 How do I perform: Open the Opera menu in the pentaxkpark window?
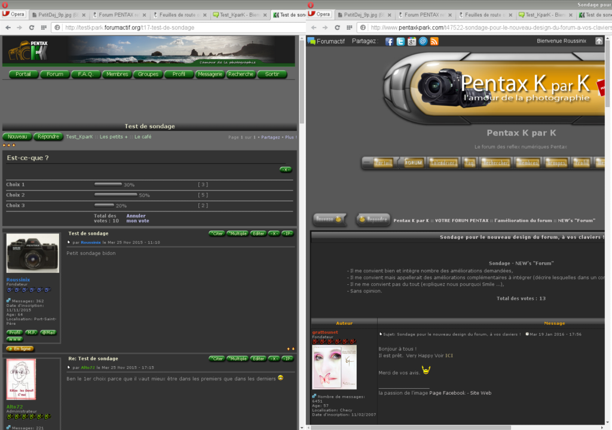point(319,14)
